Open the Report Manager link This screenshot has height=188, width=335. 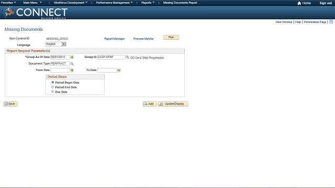pos(115,39)
